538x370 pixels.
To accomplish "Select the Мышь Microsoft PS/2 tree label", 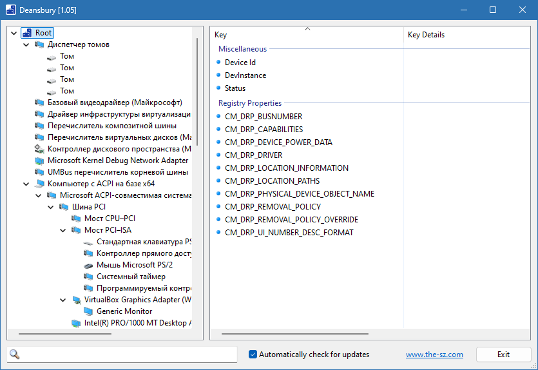I will click(x=135, y=265).
